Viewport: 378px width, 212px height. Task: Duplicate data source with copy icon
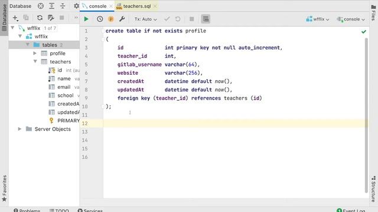[x=26, y=18]
